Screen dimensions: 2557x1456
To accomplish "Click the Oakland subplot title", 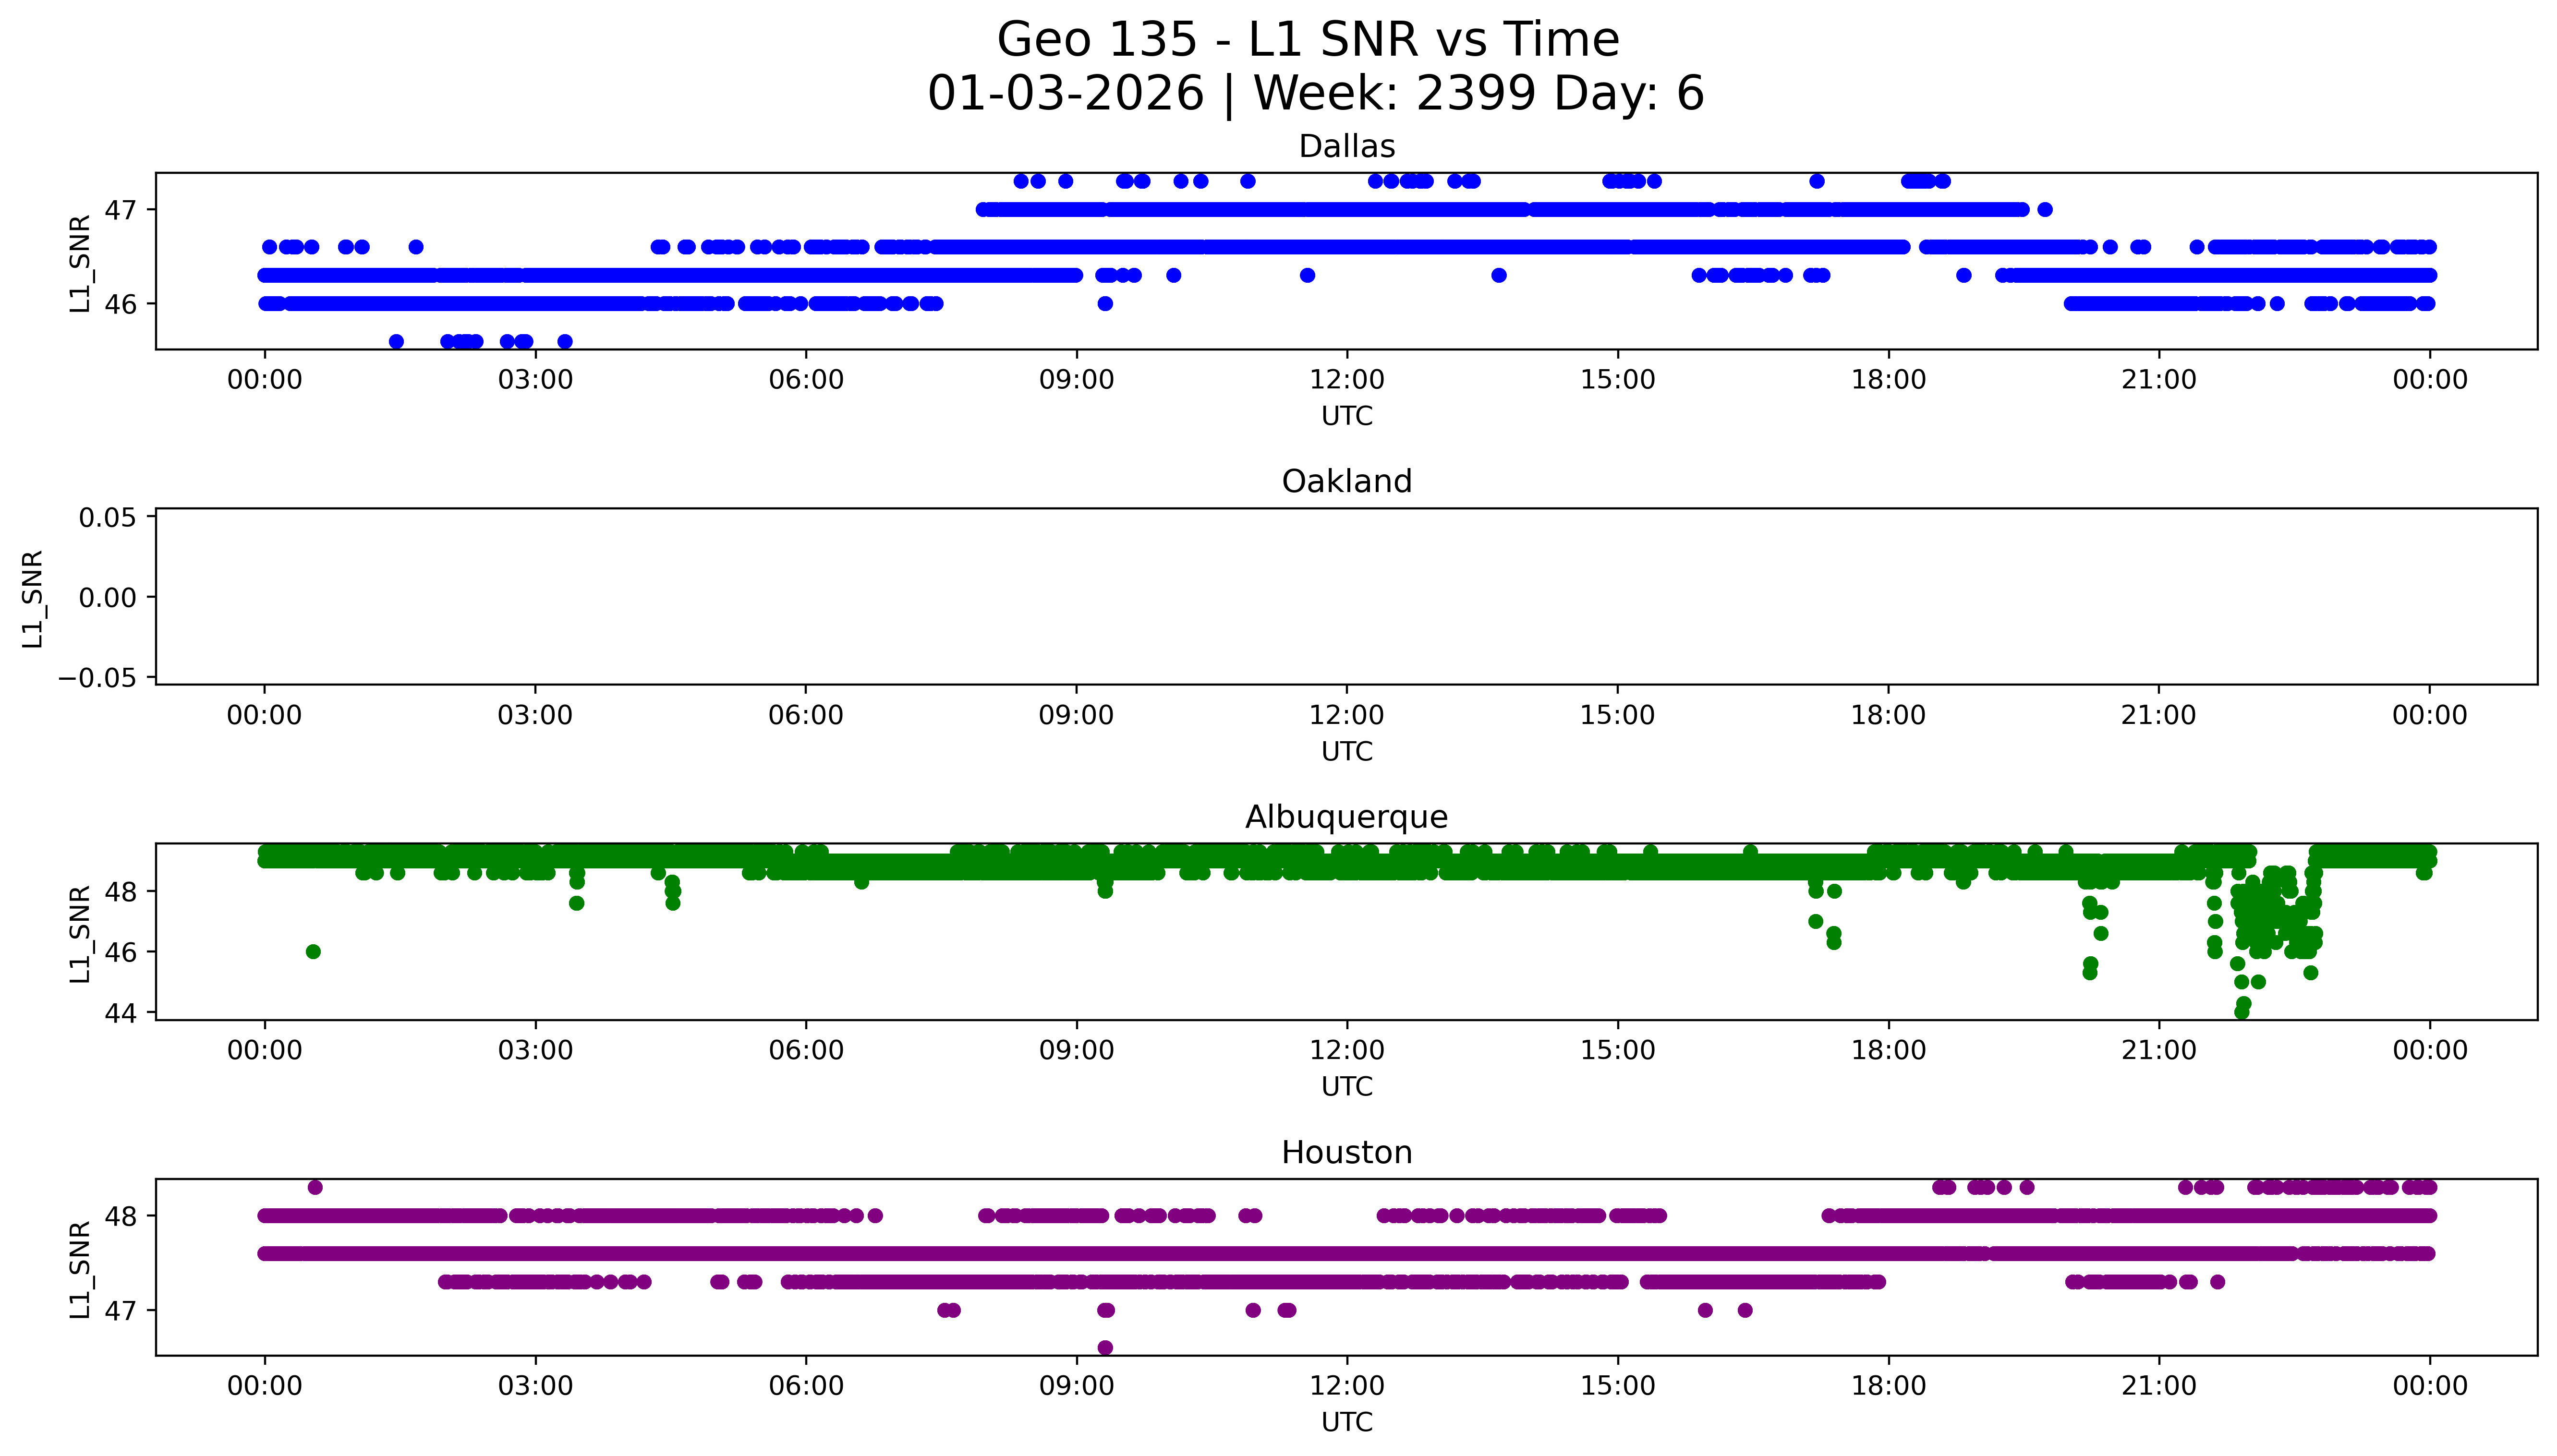I will click(1346, 482).
